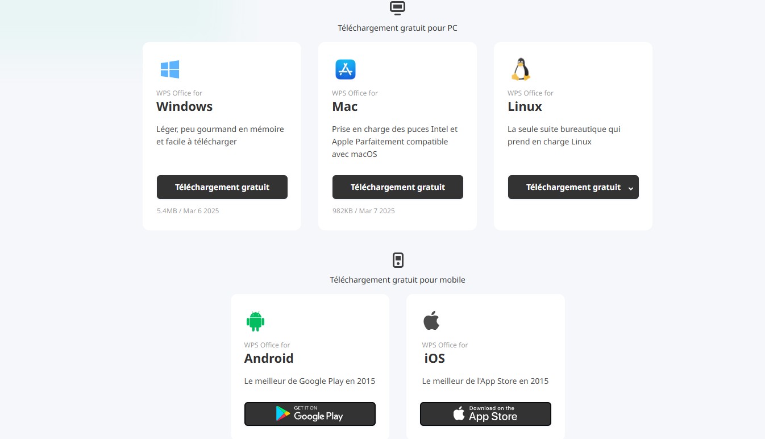Click the Mac App Store icon
Image resolution: width=765 pixels, height=439 pixels.
click(345, 69)
